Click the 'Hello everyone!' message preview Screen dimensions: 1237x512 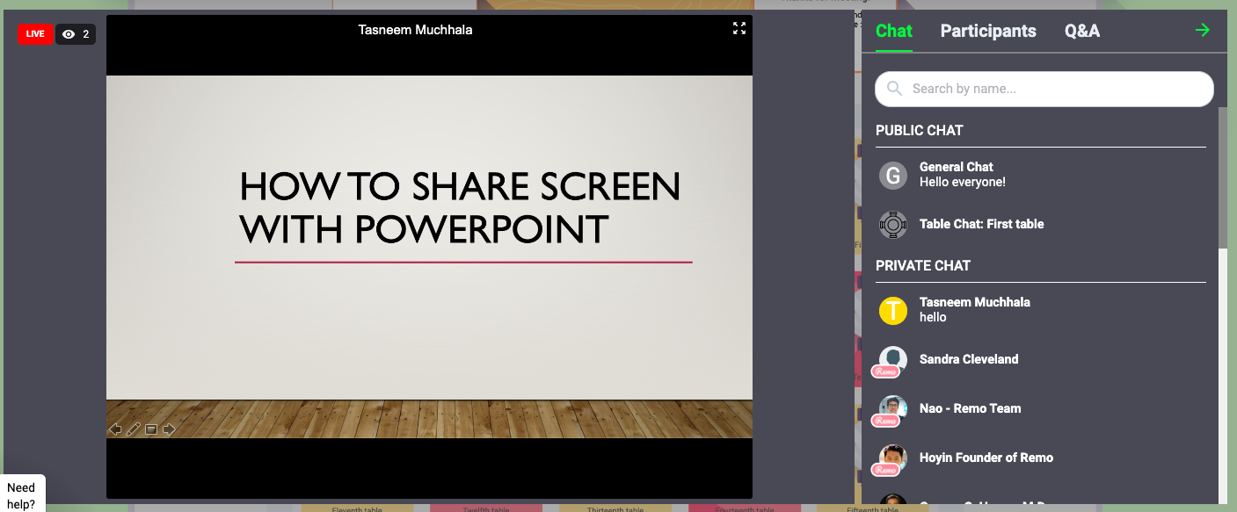pyautogui.click(x=963, y=182)
